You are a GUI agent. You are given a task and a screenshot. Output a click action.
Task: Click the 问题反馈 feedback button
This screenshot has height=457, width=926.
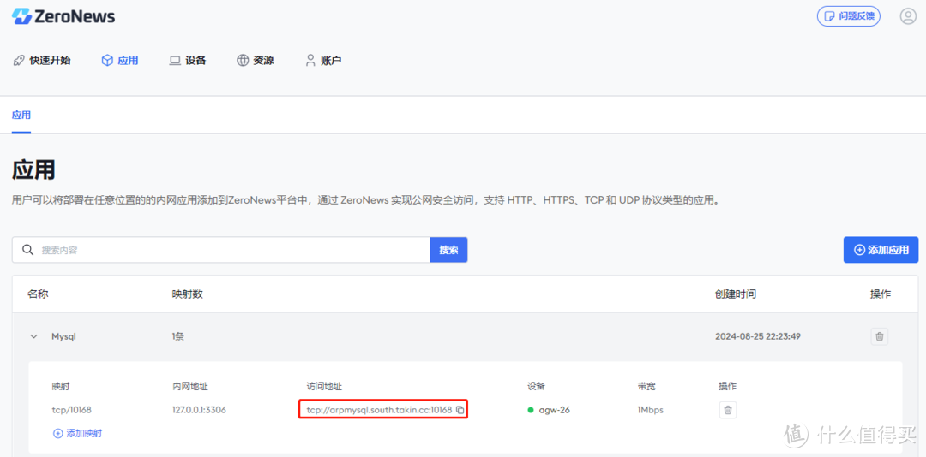849,16
